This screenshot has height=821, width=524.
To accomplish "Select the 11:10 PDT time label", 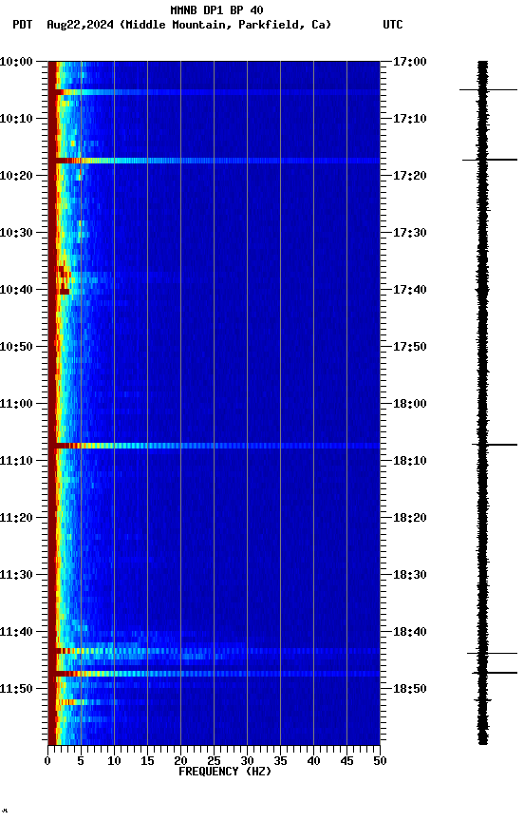I will (x=16, y=461).
